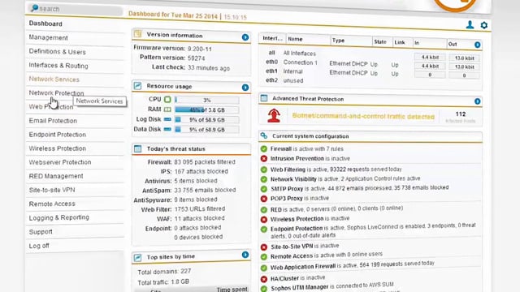Expand Version information blue arrow
Viewport: 520px width, 292px height.
(x=245, y=37)
